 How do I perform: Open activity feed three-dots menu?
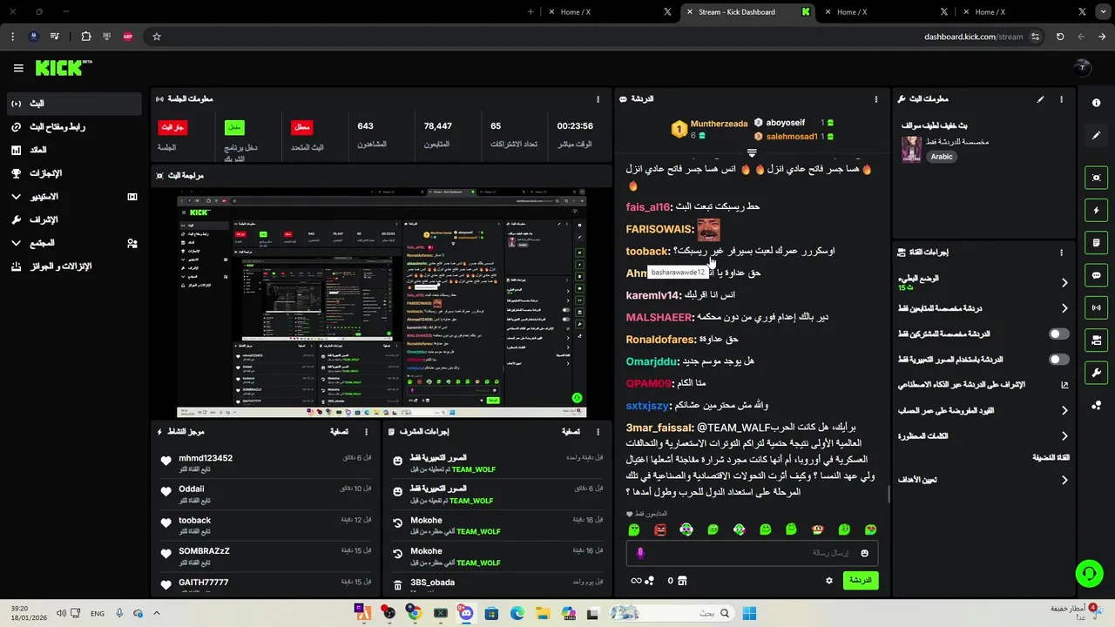click(x=366, y=431)
